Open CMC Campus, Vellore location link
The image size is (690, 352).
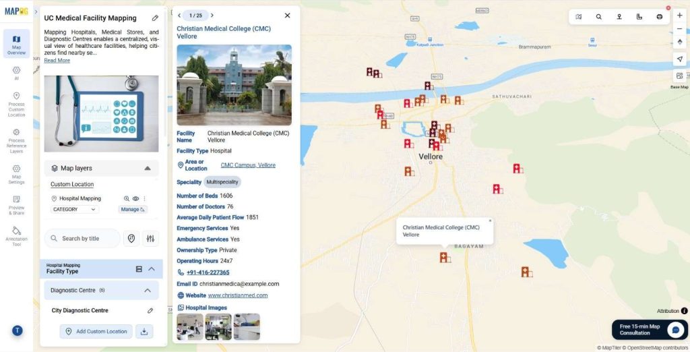pyautogui.click(x=248, y=165)
